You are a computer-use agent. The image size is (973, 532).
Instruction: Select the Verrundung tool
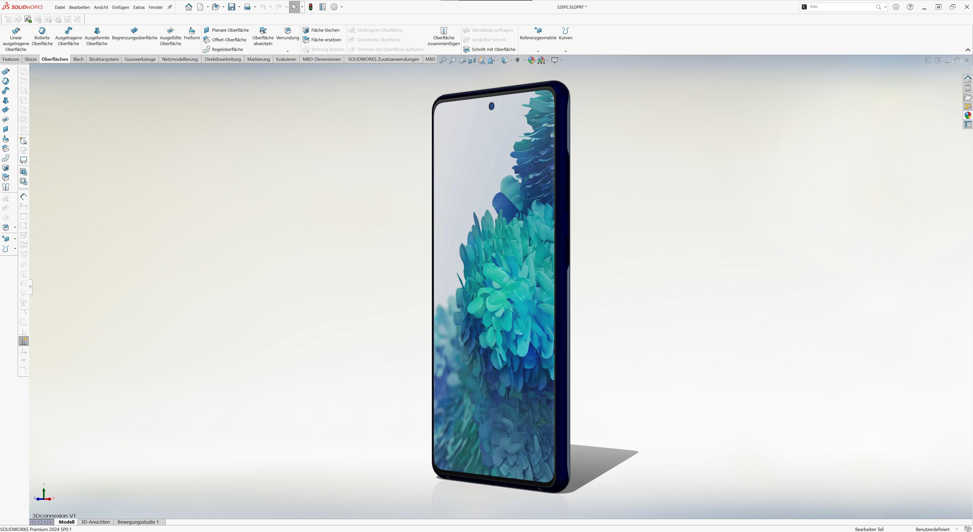(x=287, y=34)
